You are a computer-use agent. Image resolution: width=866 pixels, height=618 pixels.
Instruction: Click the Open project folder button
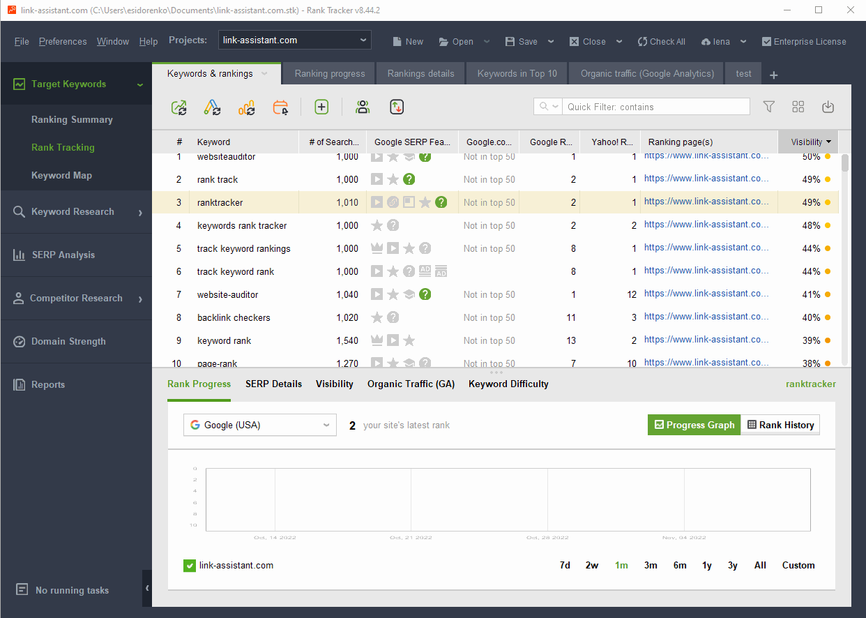[x=456, y=41]
